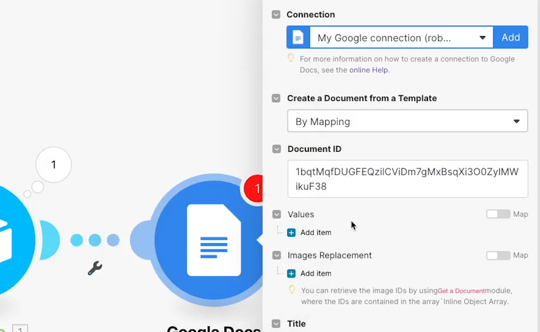Image resolution: width=540 pixels, height=332 pixels.
Task: Open the My Google connection dropdown
Action: [401, 37]
